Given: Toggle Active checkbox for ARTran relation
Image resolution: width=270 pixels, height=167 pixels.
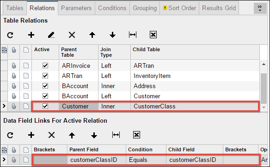Looking at the screenshot, I should pos(45,76).
